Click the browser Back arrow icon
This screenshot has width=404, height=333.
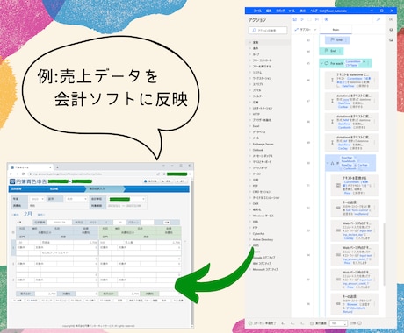[x=11, y=174]
